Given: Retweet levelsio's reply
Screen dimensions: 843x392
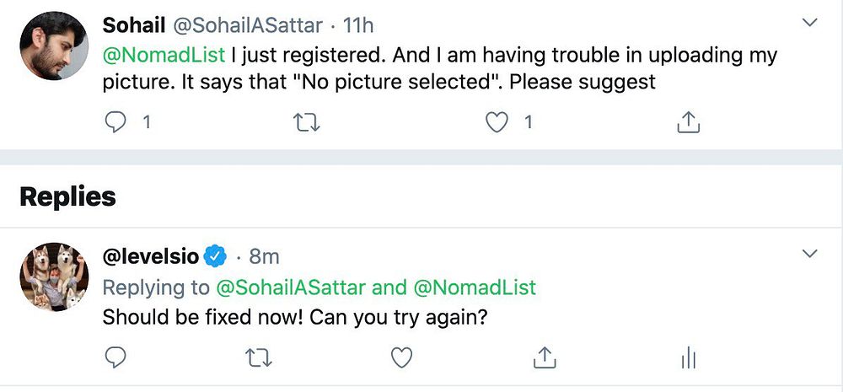Looking at the screenshot, I should (258, 358).
